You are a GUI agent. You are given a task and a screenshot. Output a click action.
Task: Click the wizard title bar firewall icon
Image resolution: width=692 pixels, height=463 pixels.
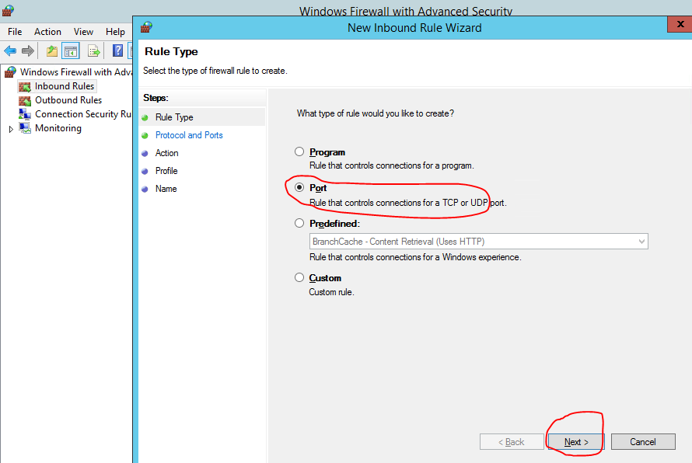click(146, 27)
